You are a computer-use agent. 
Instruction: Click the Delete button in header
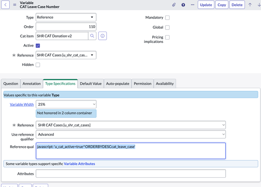[x=237, y=5]
